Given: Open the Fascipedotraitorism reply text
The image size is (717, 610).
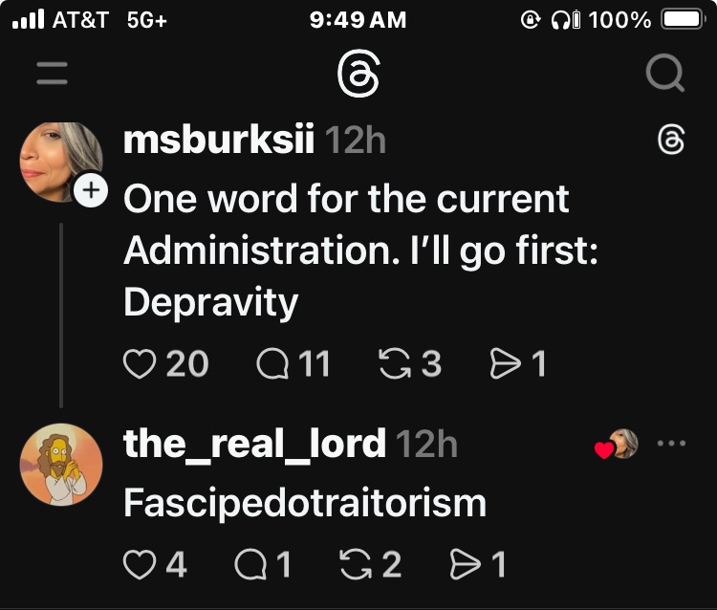Looking at the screenshot, I should click(x=305, y=503).
